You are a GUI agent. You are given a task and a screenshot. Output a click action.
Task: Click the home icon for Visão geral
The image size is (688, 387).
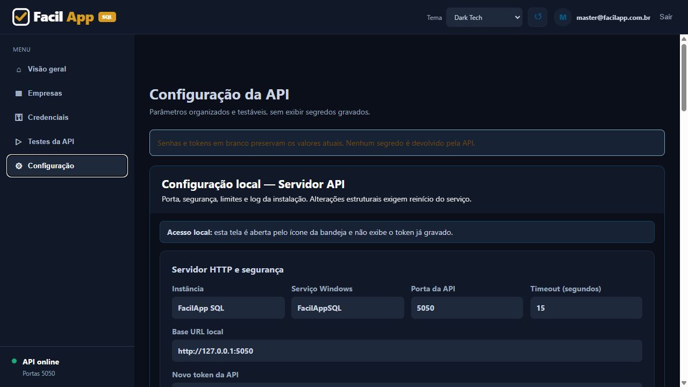(x=19, y=69)
